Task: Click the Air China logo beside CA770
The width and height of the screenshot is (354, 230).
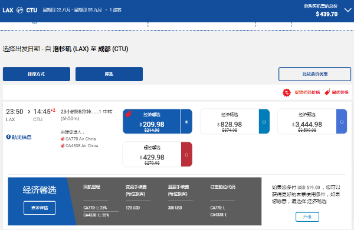Action: coord(63,139)
